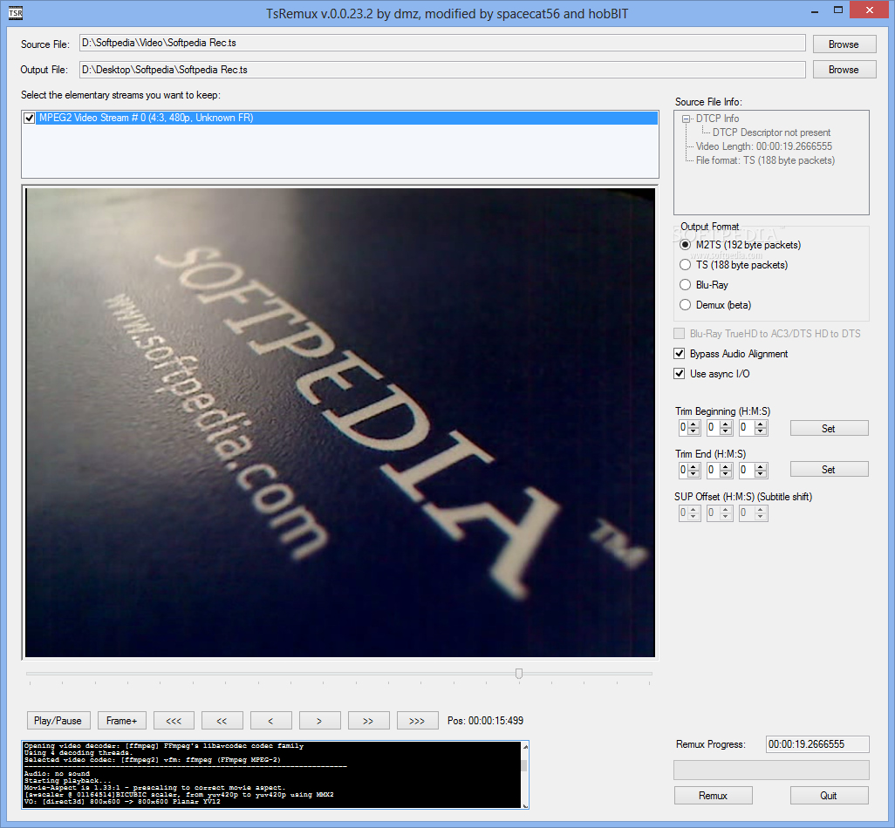
Task: Click the video seek slider thumb
Action: click(x=519, y=674)
